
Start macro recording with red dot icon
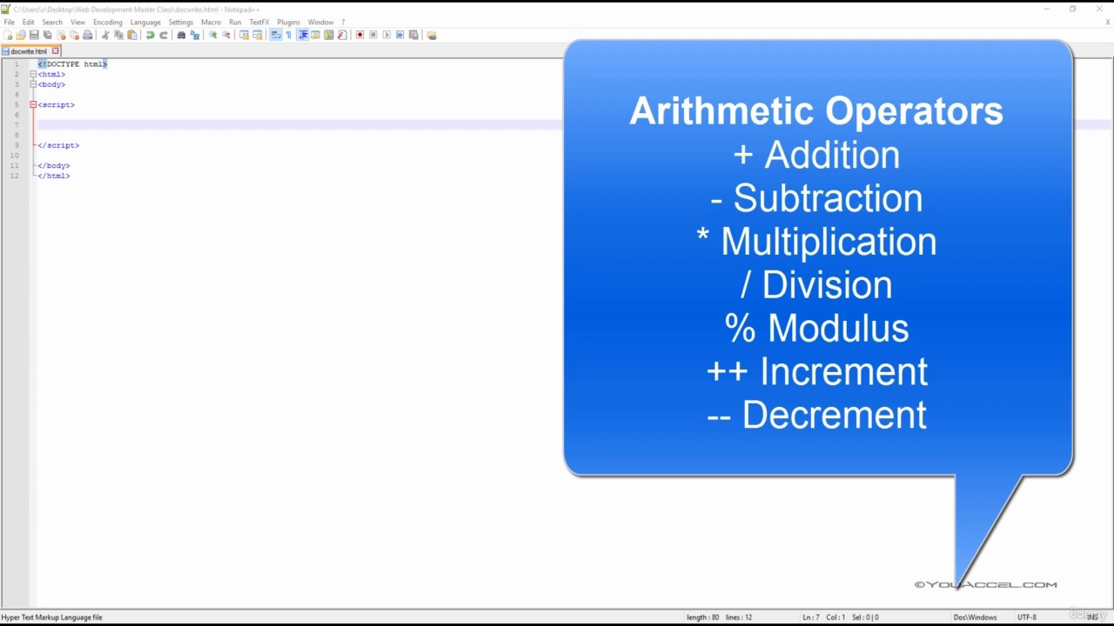360,35
